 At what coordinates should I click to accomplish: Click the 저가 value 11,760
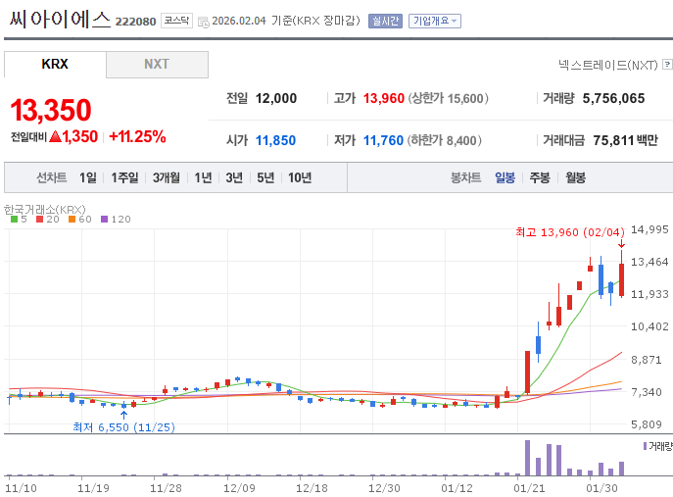click(383, 140)
